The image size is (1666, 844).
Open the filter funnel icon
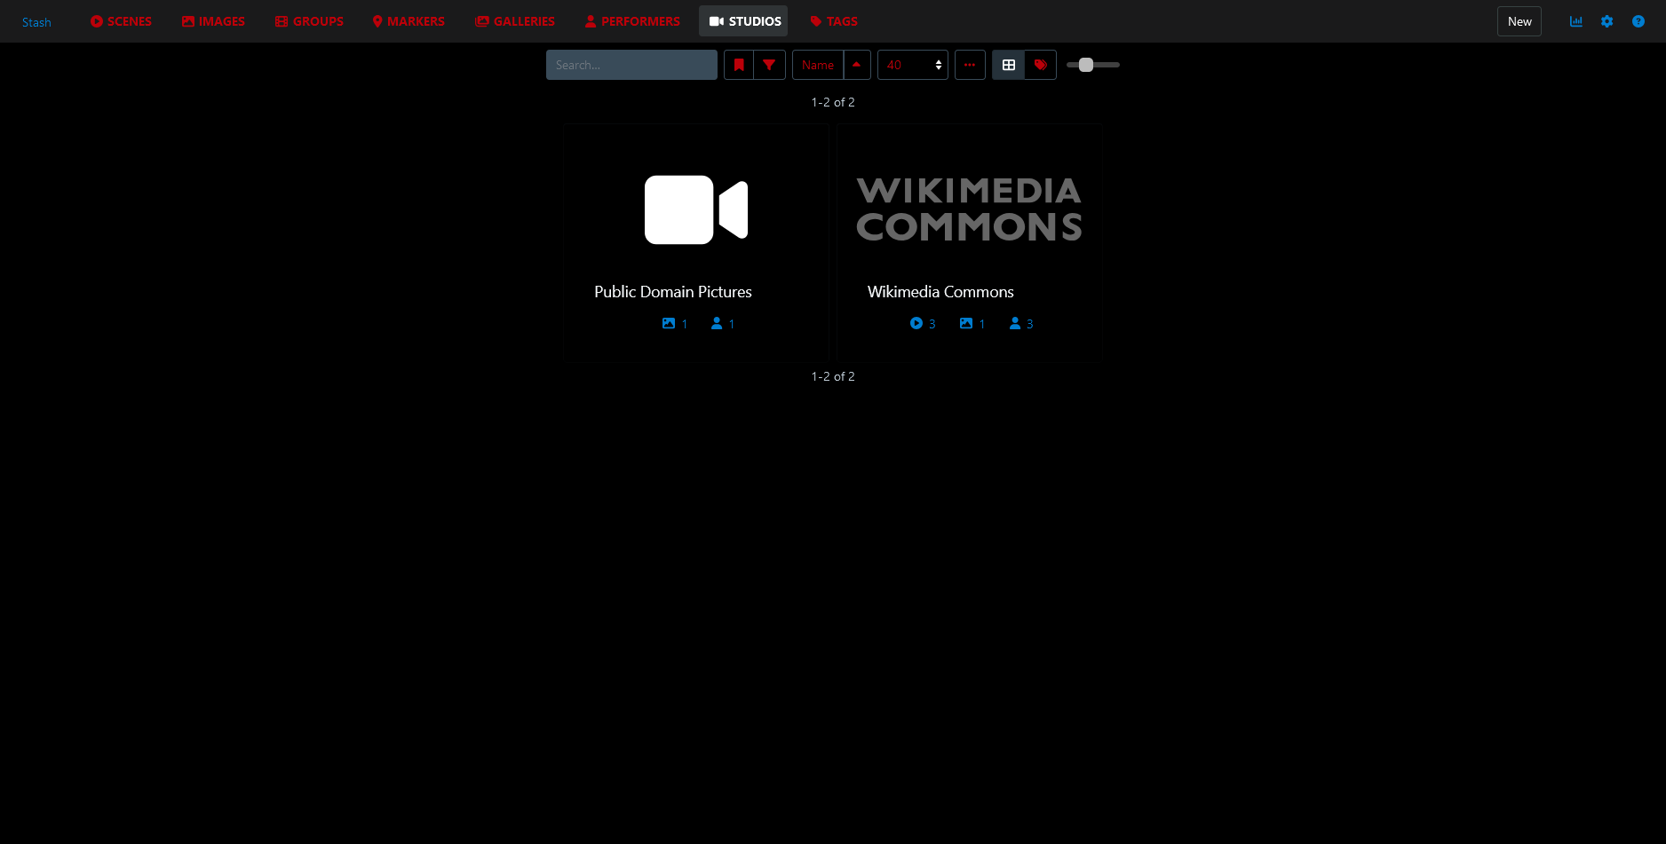click(x=770, y=65)
